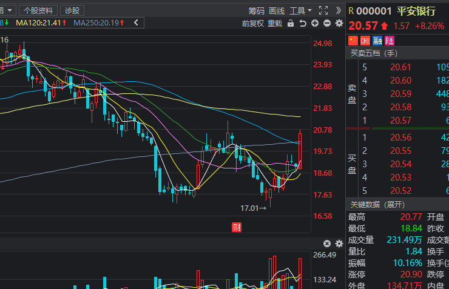The height and width of the screenshot is (289, 449).
Task: Expand more options with double chevron
Action: [339, 10]
